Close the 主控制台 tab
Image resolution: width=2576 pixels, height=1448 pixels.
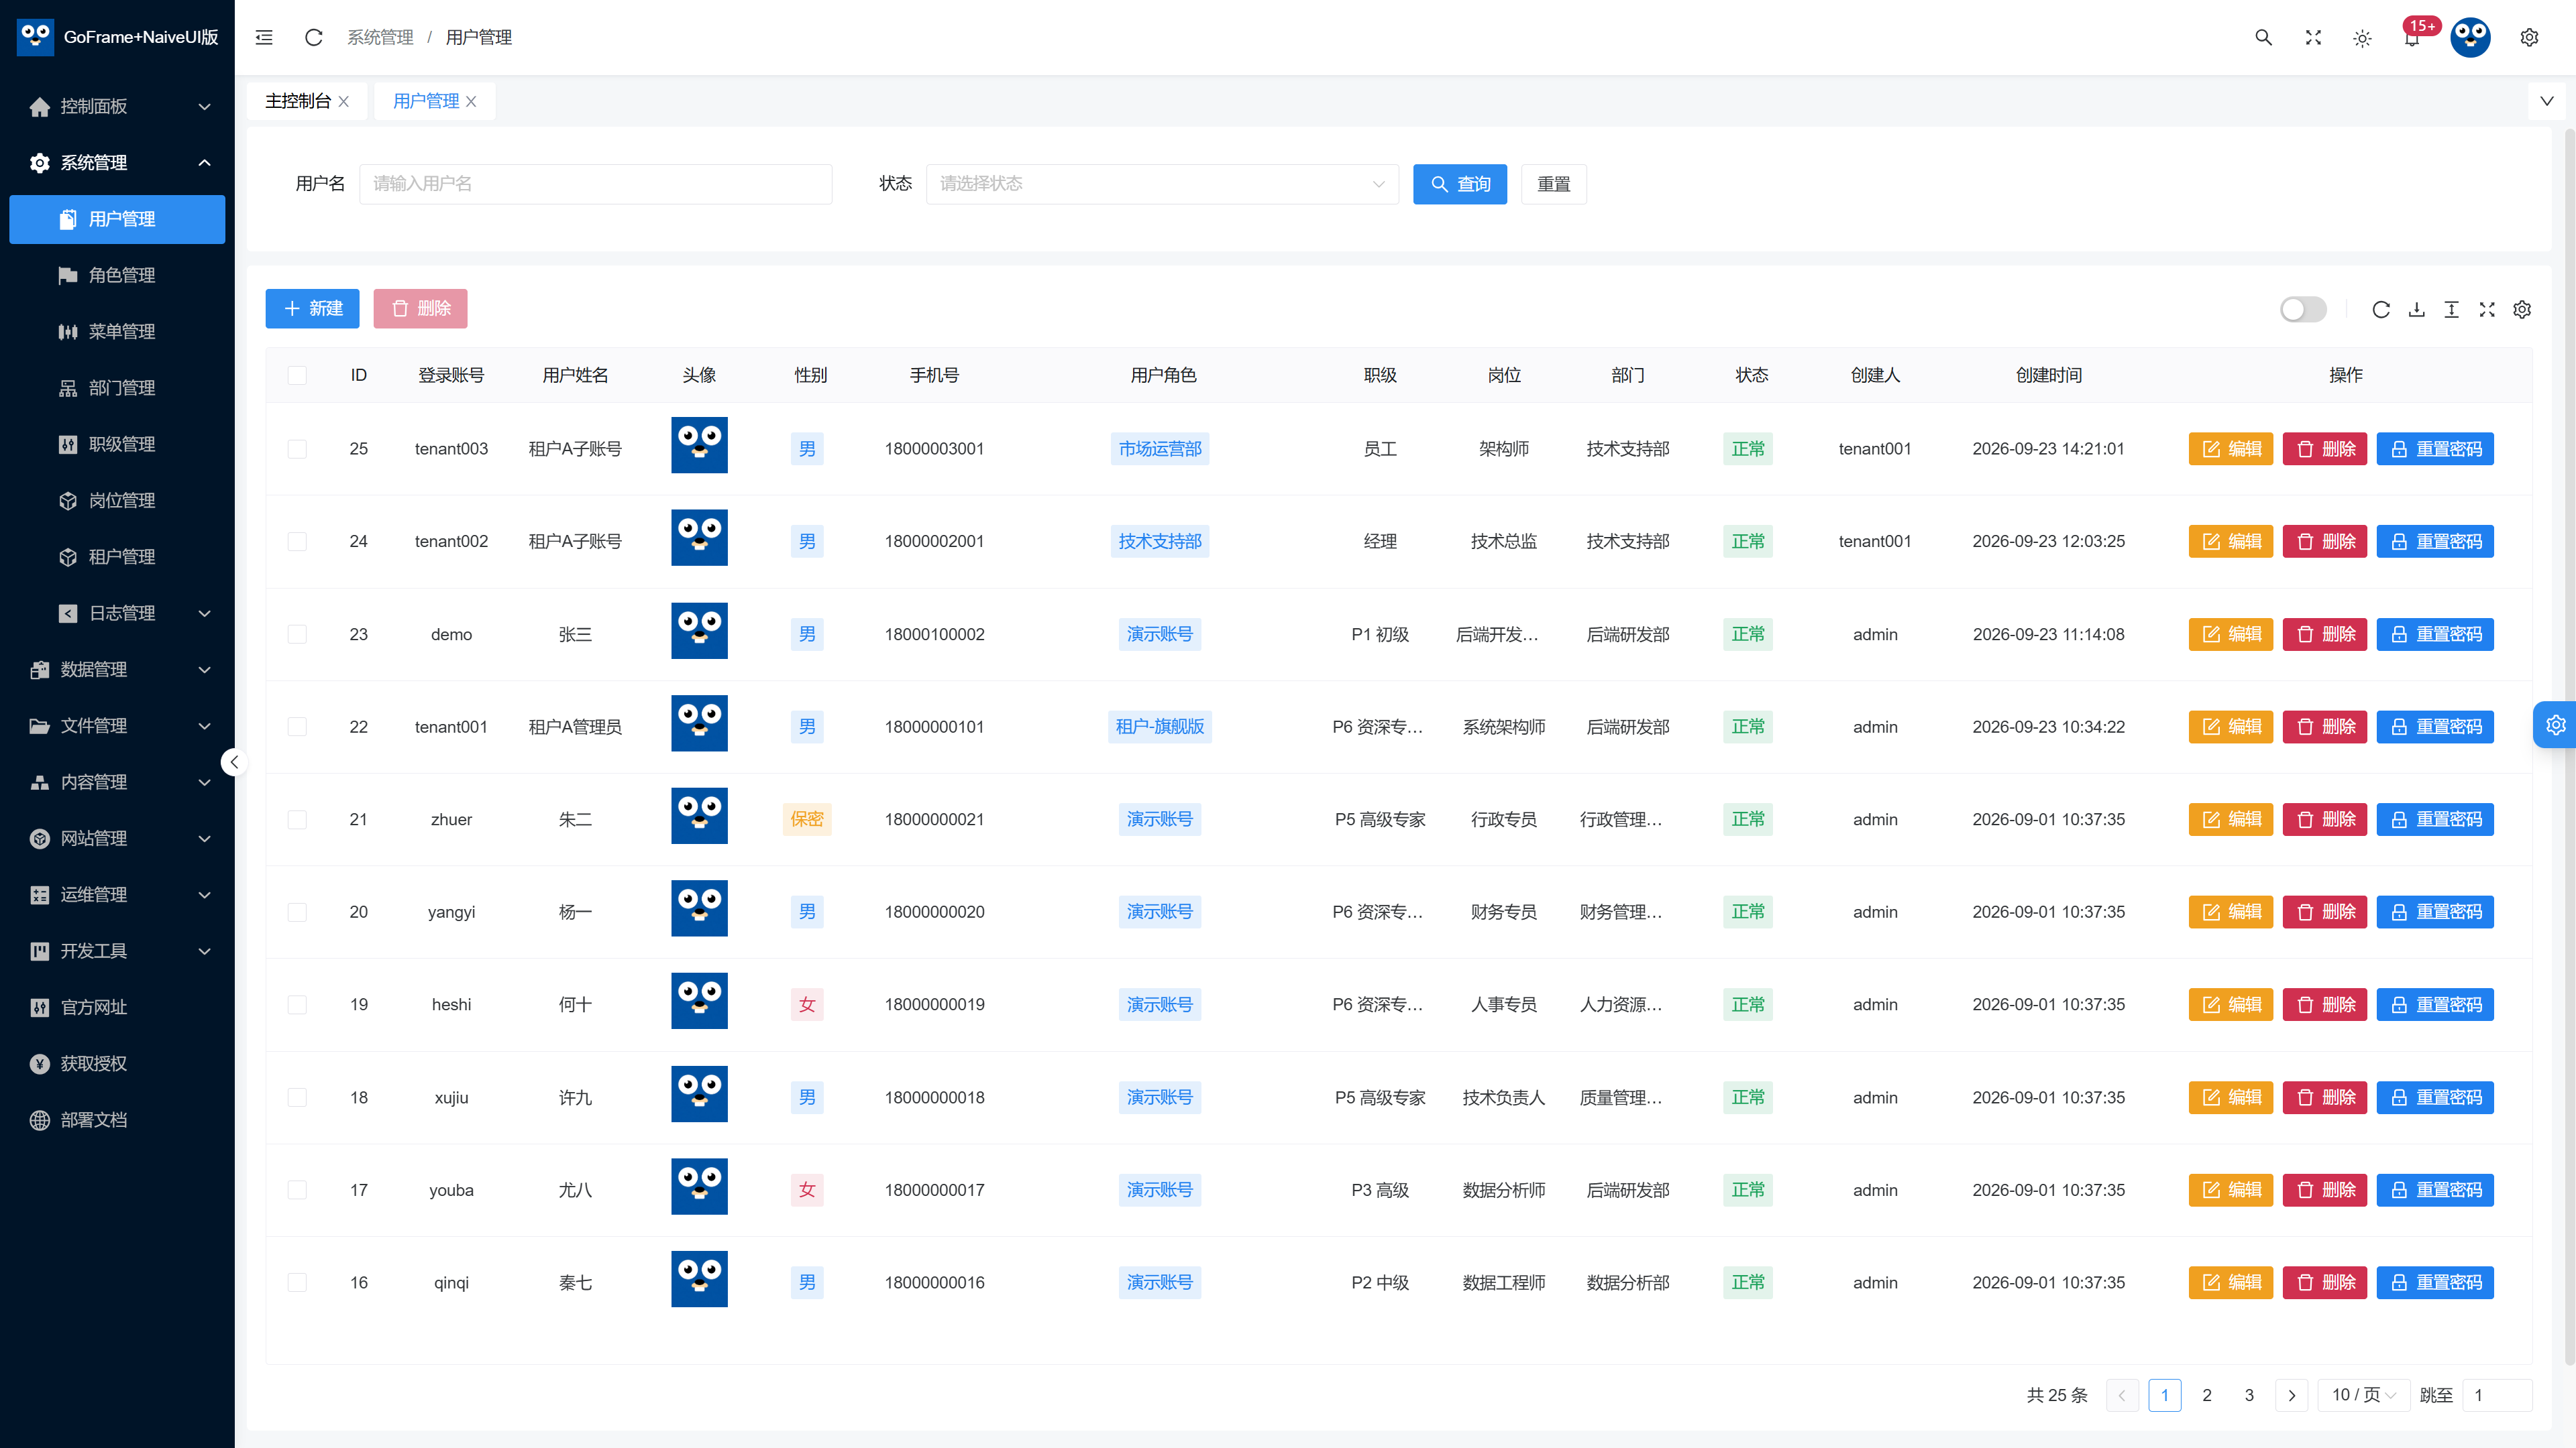tap(344, 101)
